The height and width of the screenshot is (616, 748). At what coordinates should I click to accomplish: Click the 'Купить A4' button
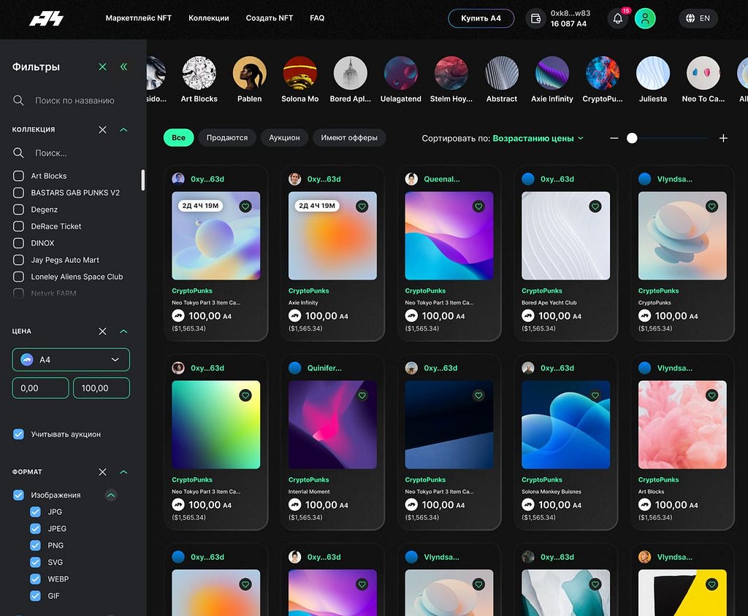point(481,18)
